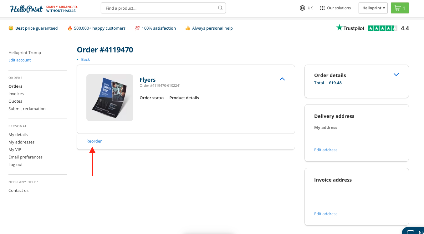Click the Trustpilot star rating
424x234 pixels.
382,28
